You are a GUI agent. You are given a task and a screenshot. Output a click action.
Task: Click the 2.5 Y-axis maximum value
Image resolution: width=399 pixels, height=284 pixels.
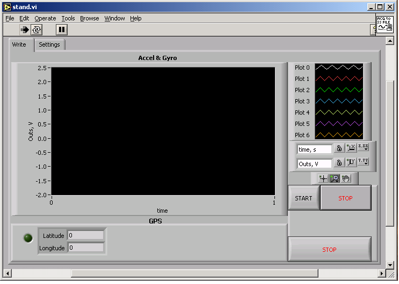42,68
